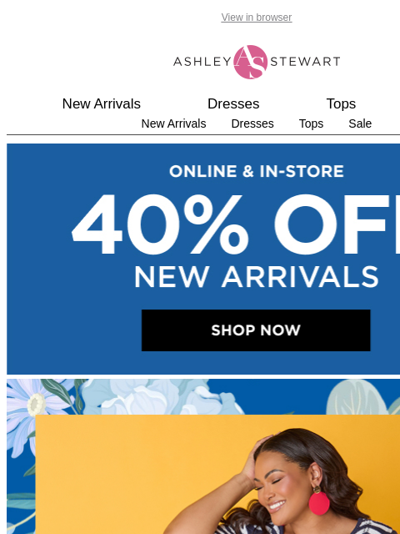This screenshot has width=400, height=534.
Task: Open the large-font Dresses menu link
Action: tap(233, 103)
